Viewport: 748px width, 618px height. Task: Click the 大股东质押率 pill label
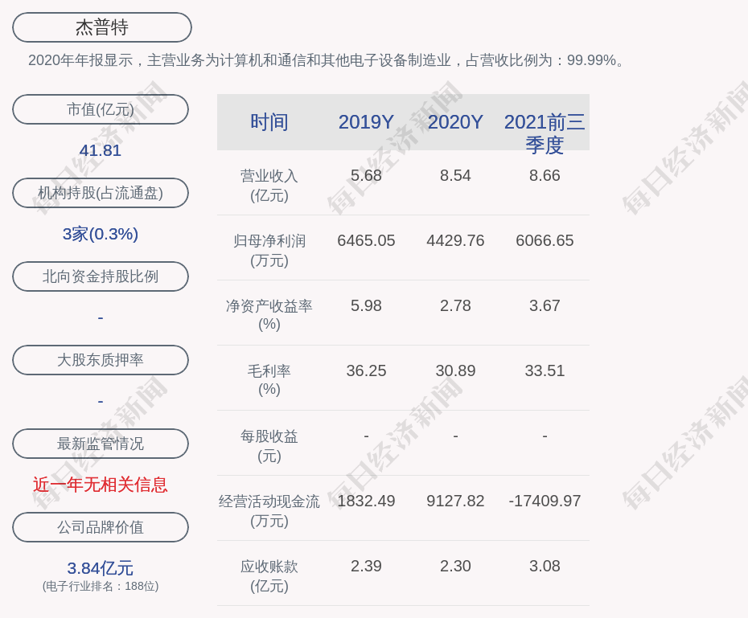(x=101, y=360)
